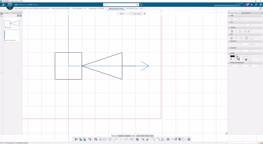Click the Copy icon
The width and height of the screenshot is (263, 144).
pos(80,139)
